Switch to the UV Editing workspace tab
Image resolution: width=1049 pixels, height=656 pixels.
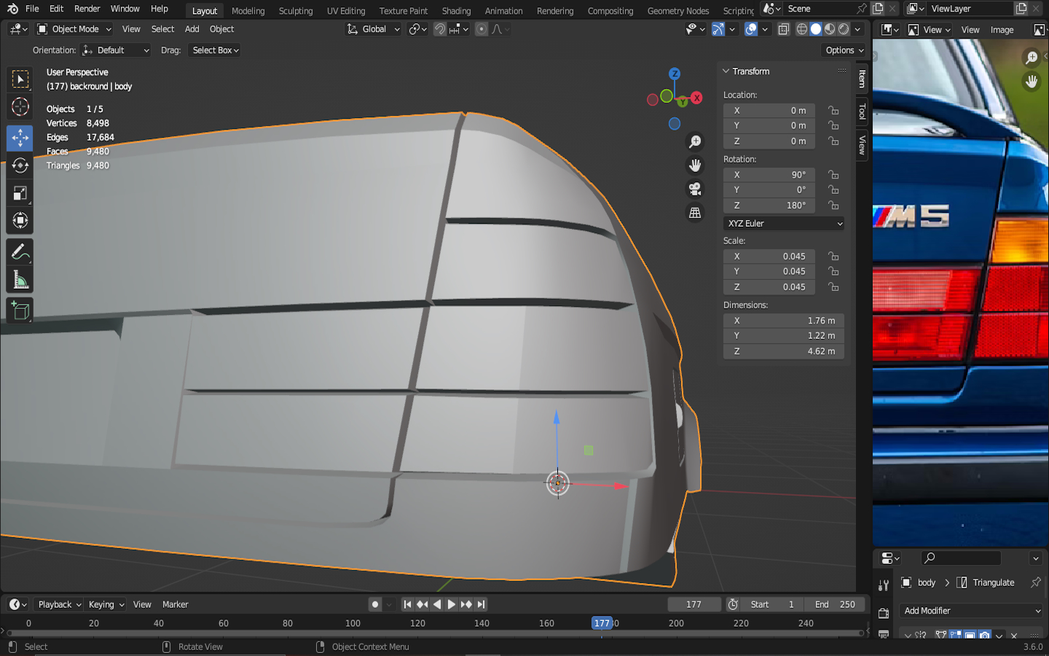346,11
